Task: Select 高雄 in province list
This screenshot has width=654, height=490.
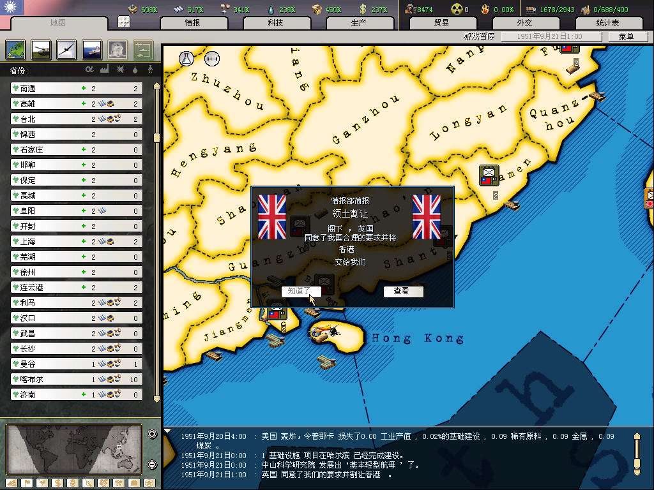Action: pyautogui.click(x=77, y=104)
